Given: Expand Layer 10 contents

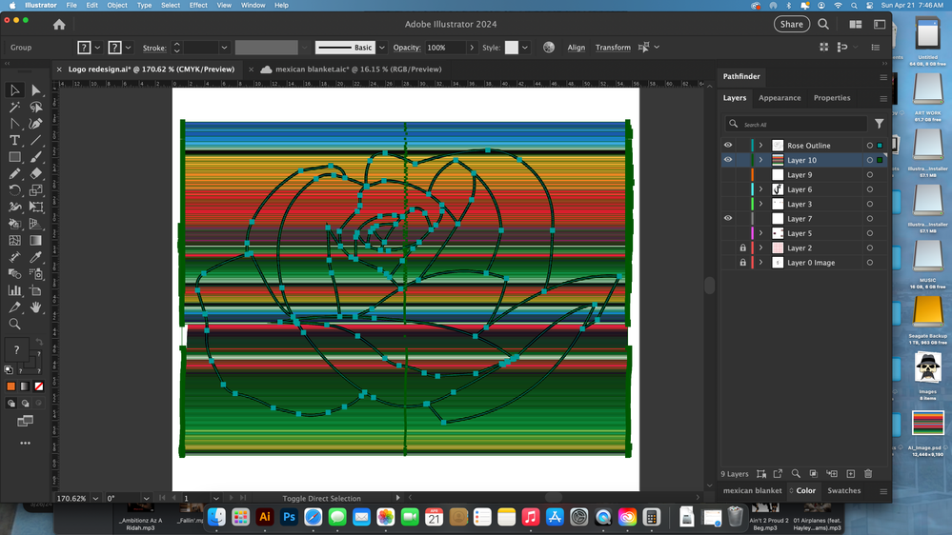Looking at the screenshot, I should click(x=760, y=160).
